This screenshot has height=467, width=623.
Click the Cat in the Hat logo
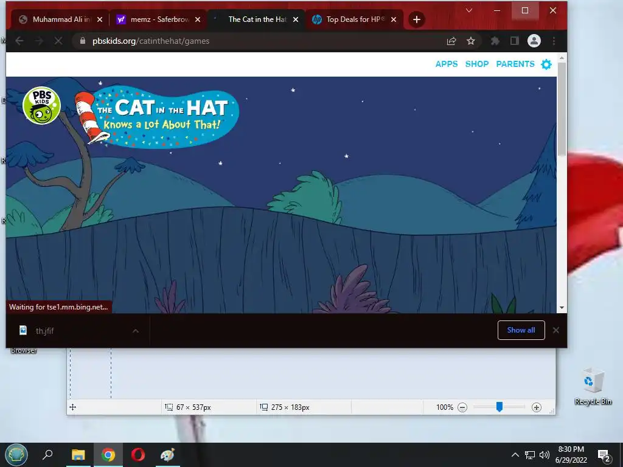pyautogui.click(x=158, y=117)
